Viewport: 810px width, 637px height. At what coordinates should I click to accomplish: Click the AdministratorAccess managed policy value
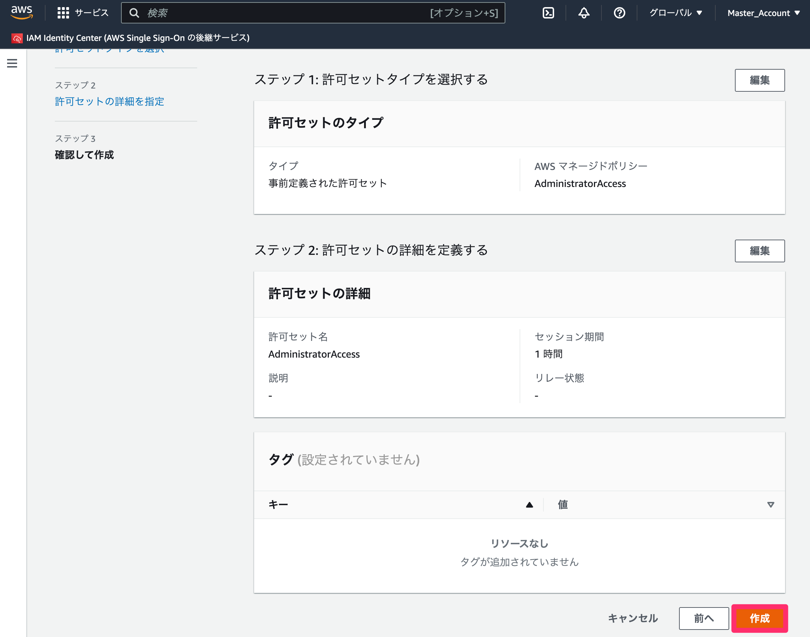pos(580,183)
